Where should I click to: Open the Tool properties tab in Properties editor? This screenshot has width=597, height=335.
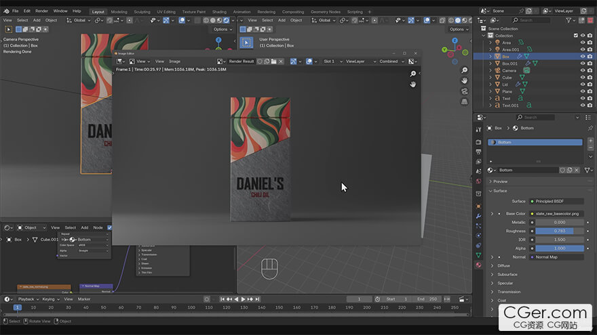tap(478, 129)
